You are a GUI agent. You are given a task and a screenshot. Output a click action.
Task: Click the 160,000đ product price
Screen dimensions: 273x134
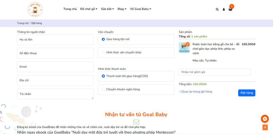click(248, 44)
